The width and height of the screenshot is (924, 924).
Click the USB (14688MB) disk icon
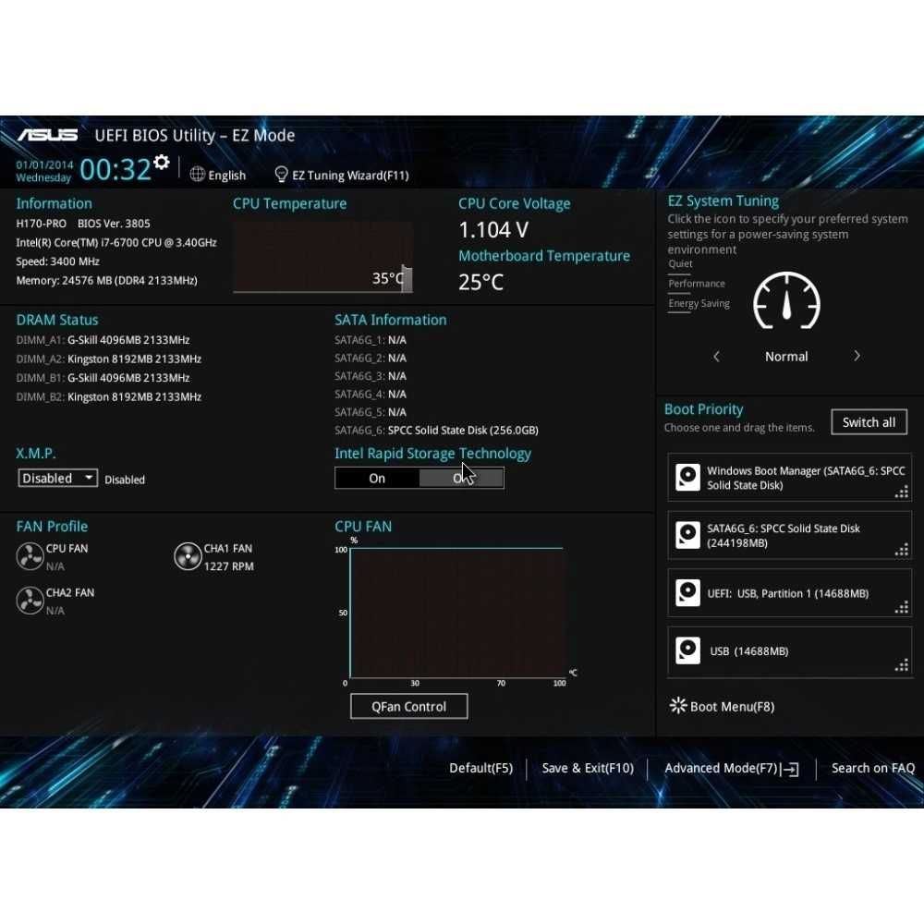(687, 650)
